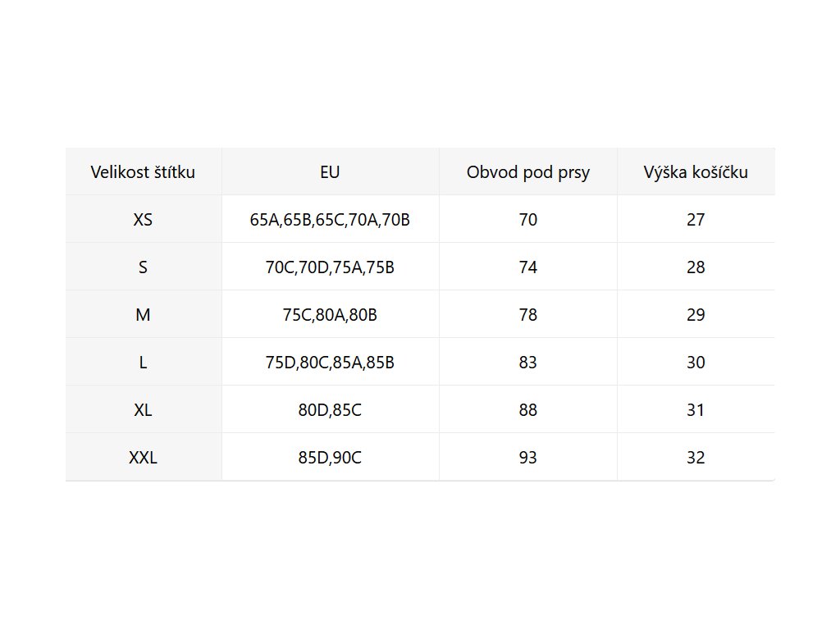This screenshot has width=840, height=630.
Task: Click underbust value 83 in L row
Action: 528,363
